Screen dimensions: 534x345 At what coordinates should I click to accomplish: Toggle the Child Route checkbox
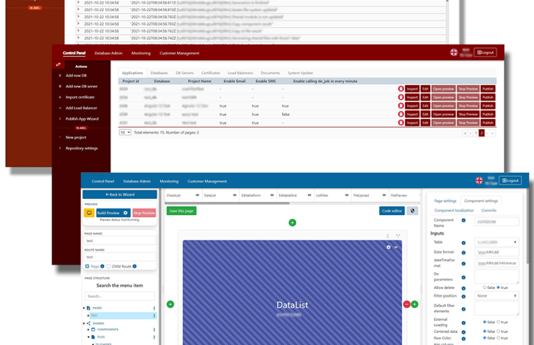(x=108, y=266)
